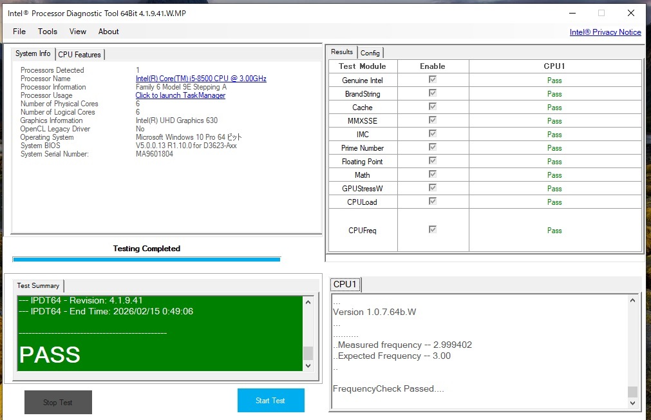Click the Testing Completed progress bar
This screenshot has width=651, height=420.
pyautogui.click(x=147, y=259)
